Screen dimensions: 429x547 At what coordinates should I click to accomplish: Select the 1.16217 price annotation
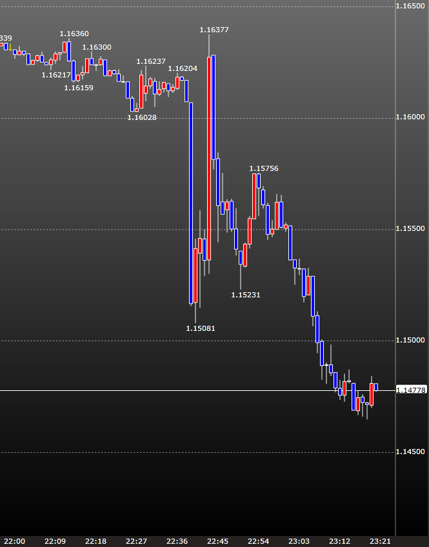[x=56, y=75]
